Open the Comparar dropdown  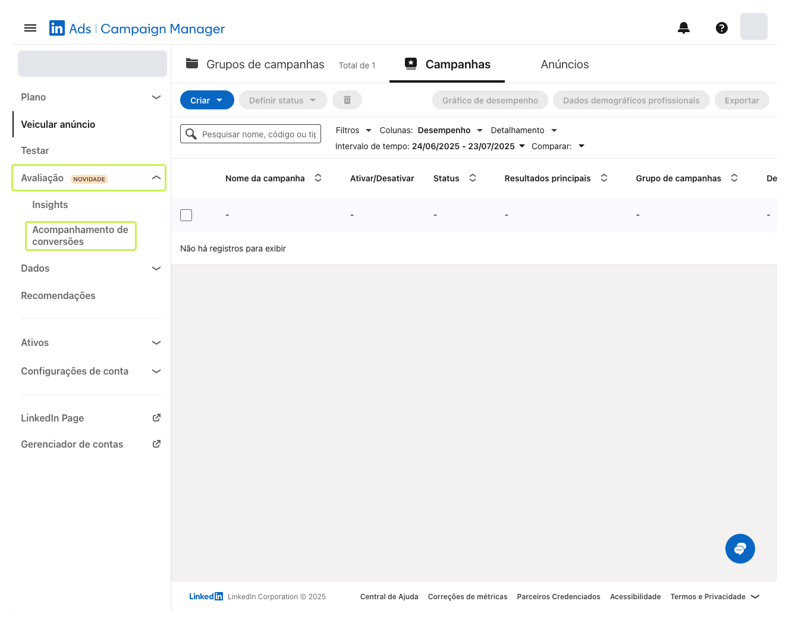558,146
